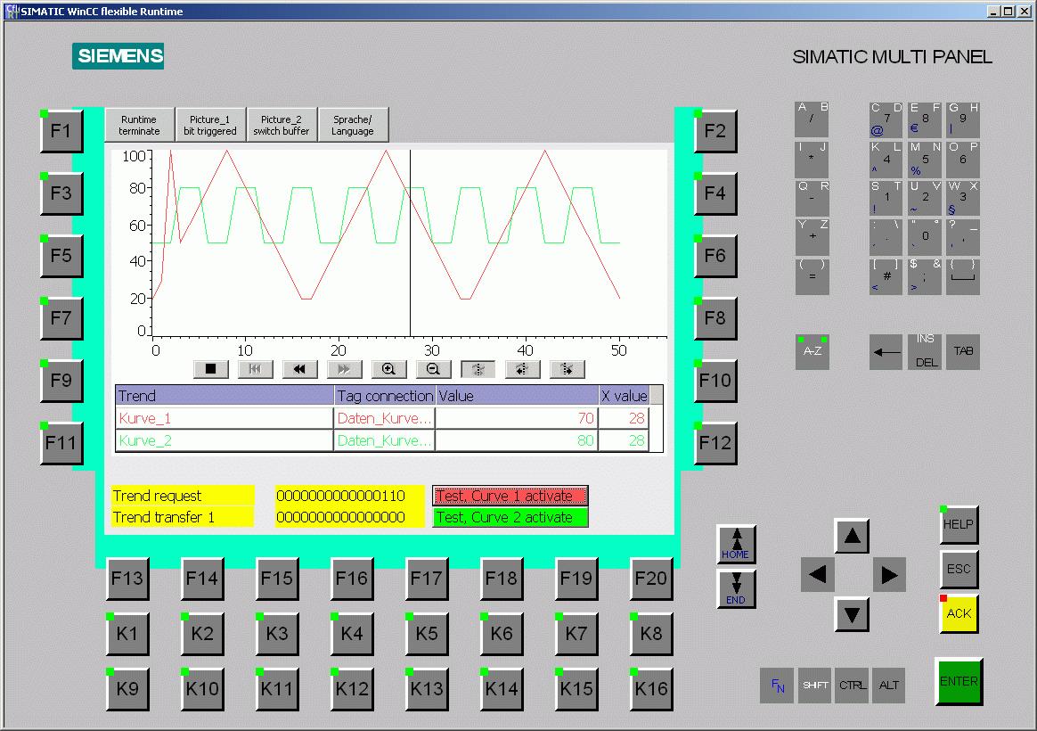Zoom out of the trend view
This screenshot has width=1037, height=731.
point(433,369)
